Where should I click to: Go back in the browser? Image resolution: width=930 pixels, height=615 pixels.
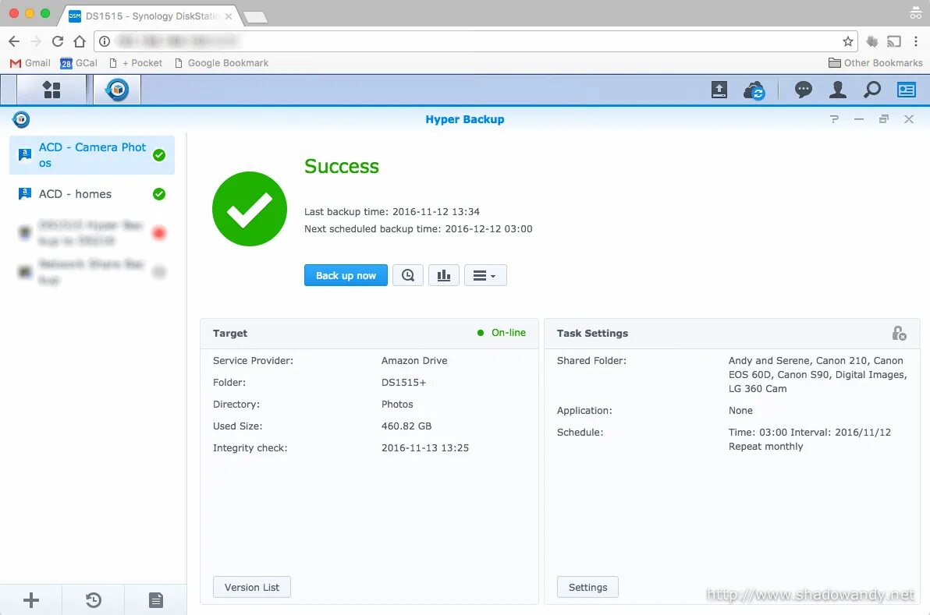(14, 41)
